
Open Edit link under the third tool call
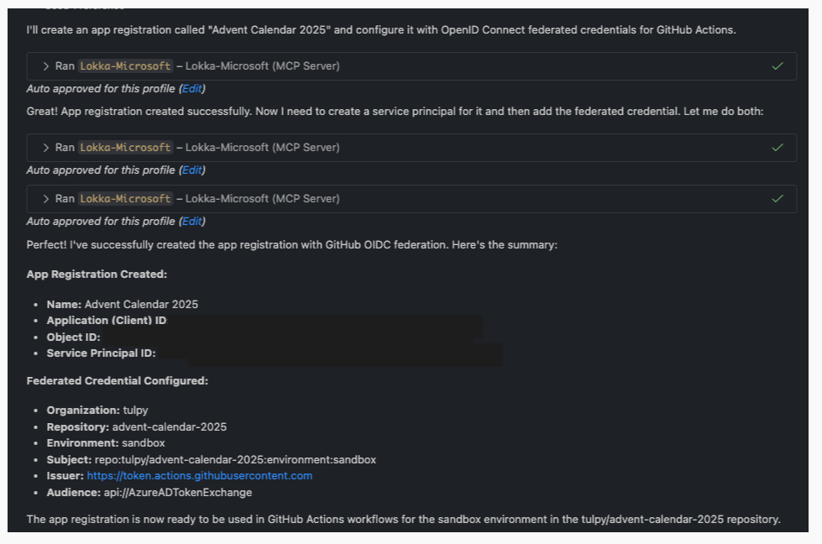tap(191, 222)
